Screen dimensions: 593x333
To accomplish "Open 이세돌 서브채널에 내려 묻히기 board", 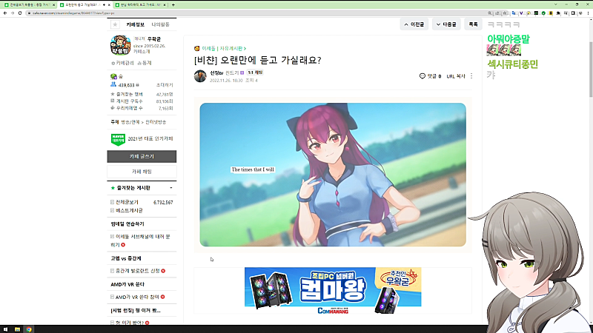I will 140,240.
